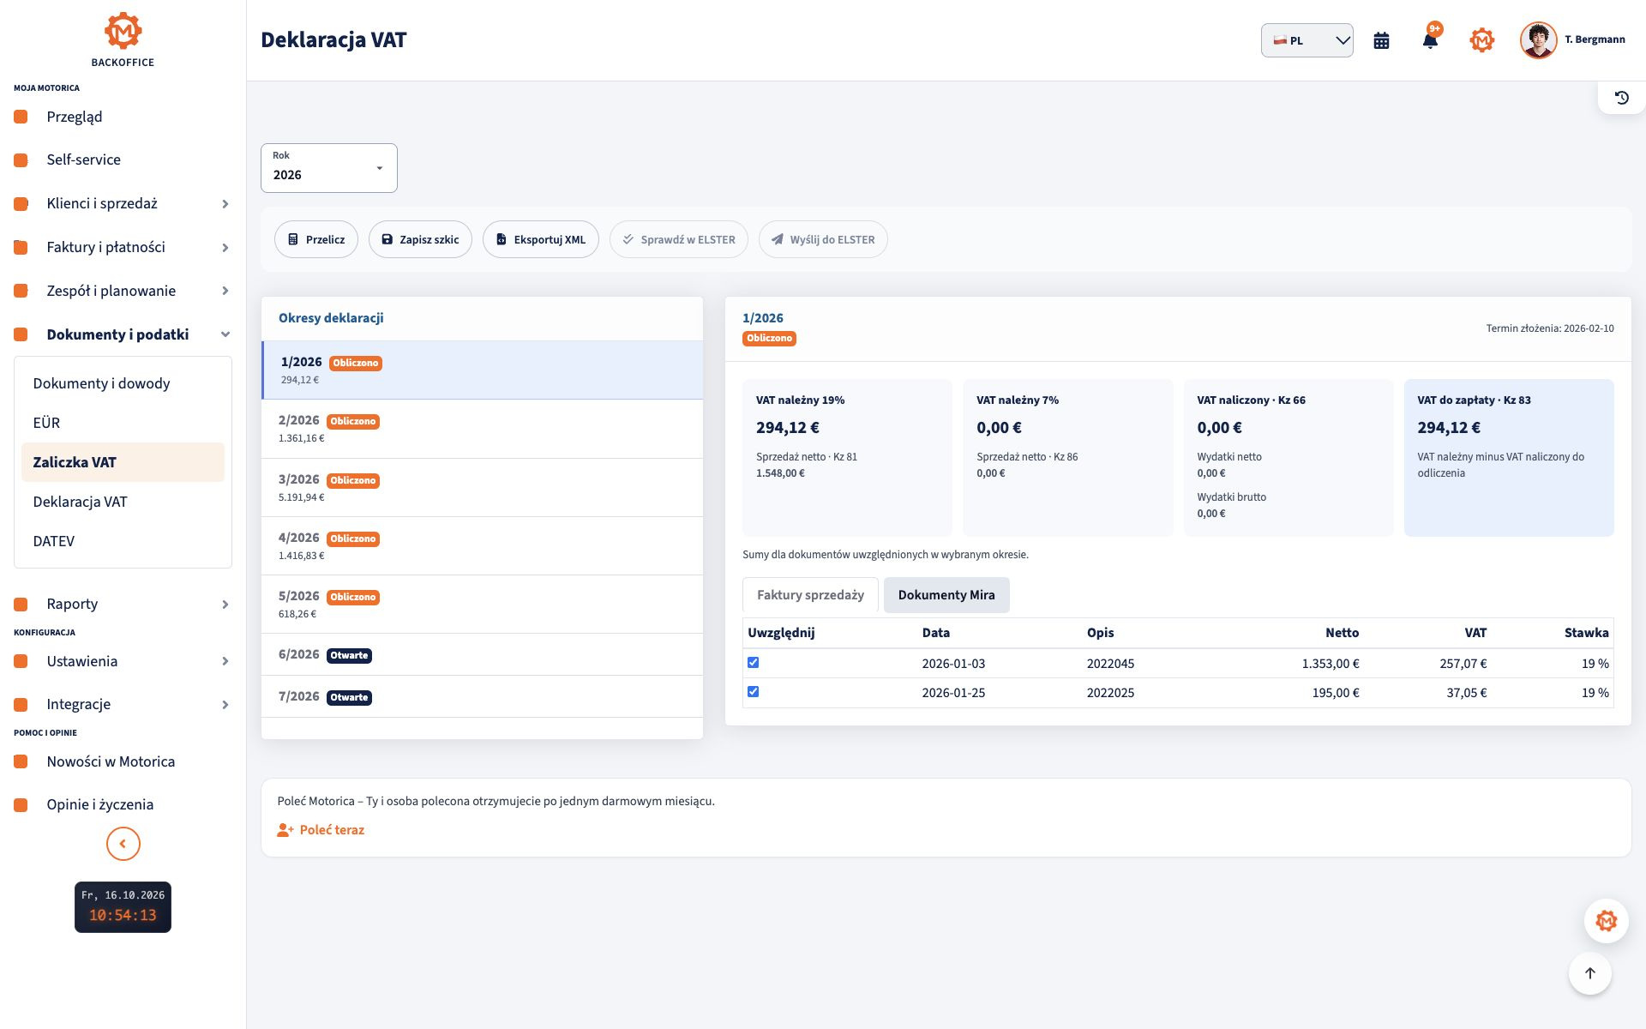Select the open period 6/2026
The image size is (1646, 1029).
(482, 654)
